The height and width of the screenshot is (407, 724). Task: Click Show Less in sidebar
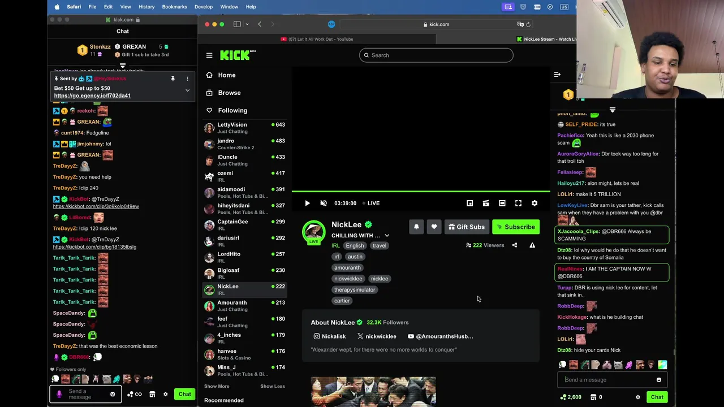click(x=273, y=386)
